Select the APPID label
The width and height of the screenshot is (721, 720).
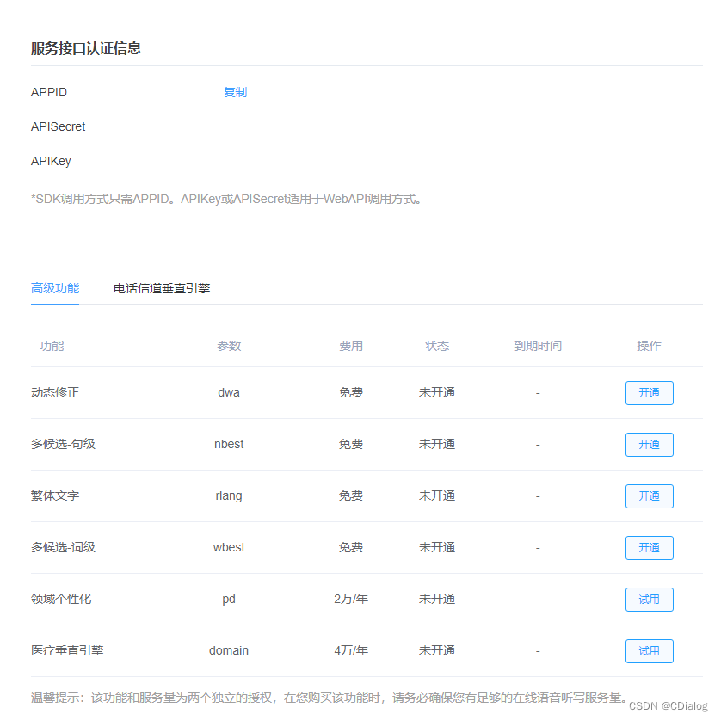pyautogui.click(x=49, y=92)
